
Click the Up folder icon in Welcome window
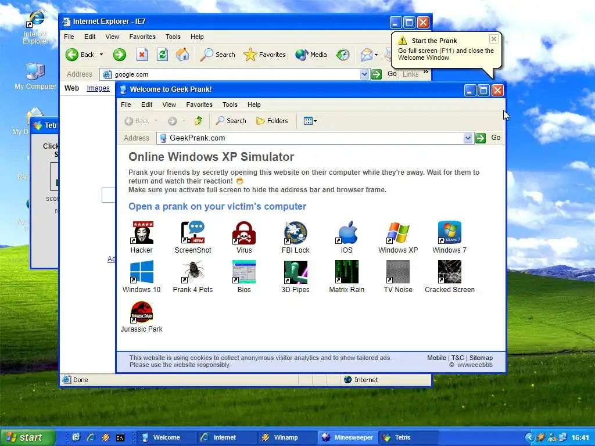(x=198, y=121)
